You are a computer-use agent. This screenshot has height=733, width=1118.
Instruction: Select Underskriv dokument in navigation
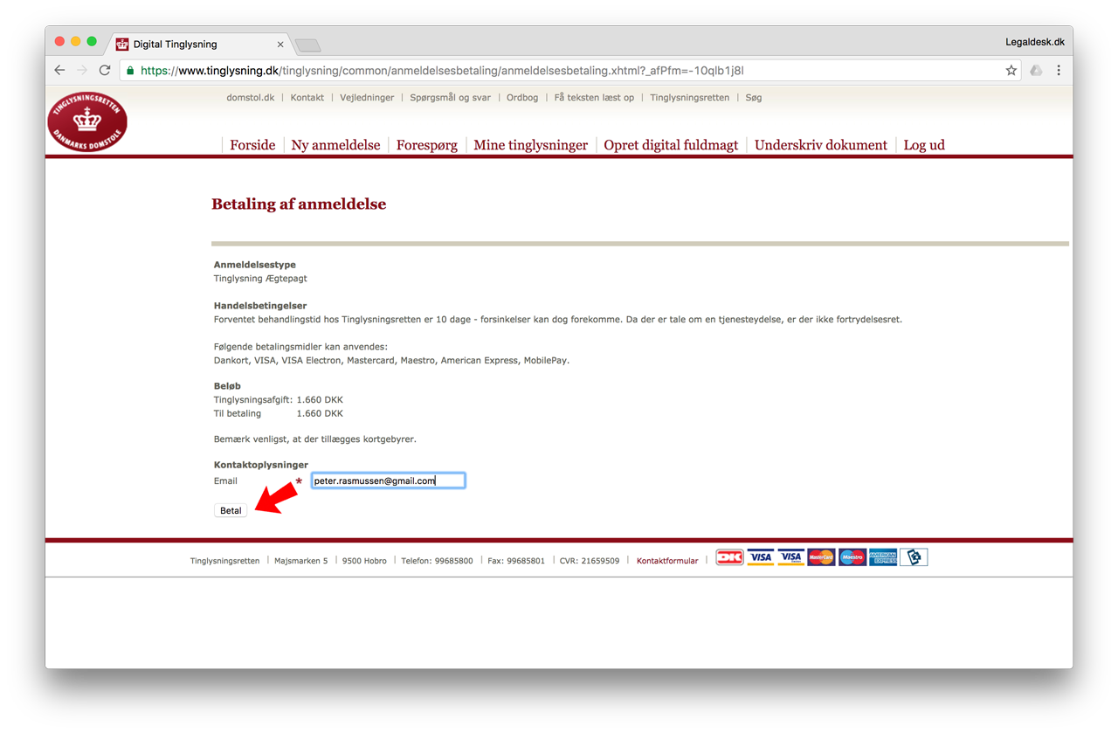(x=821, y=145)
